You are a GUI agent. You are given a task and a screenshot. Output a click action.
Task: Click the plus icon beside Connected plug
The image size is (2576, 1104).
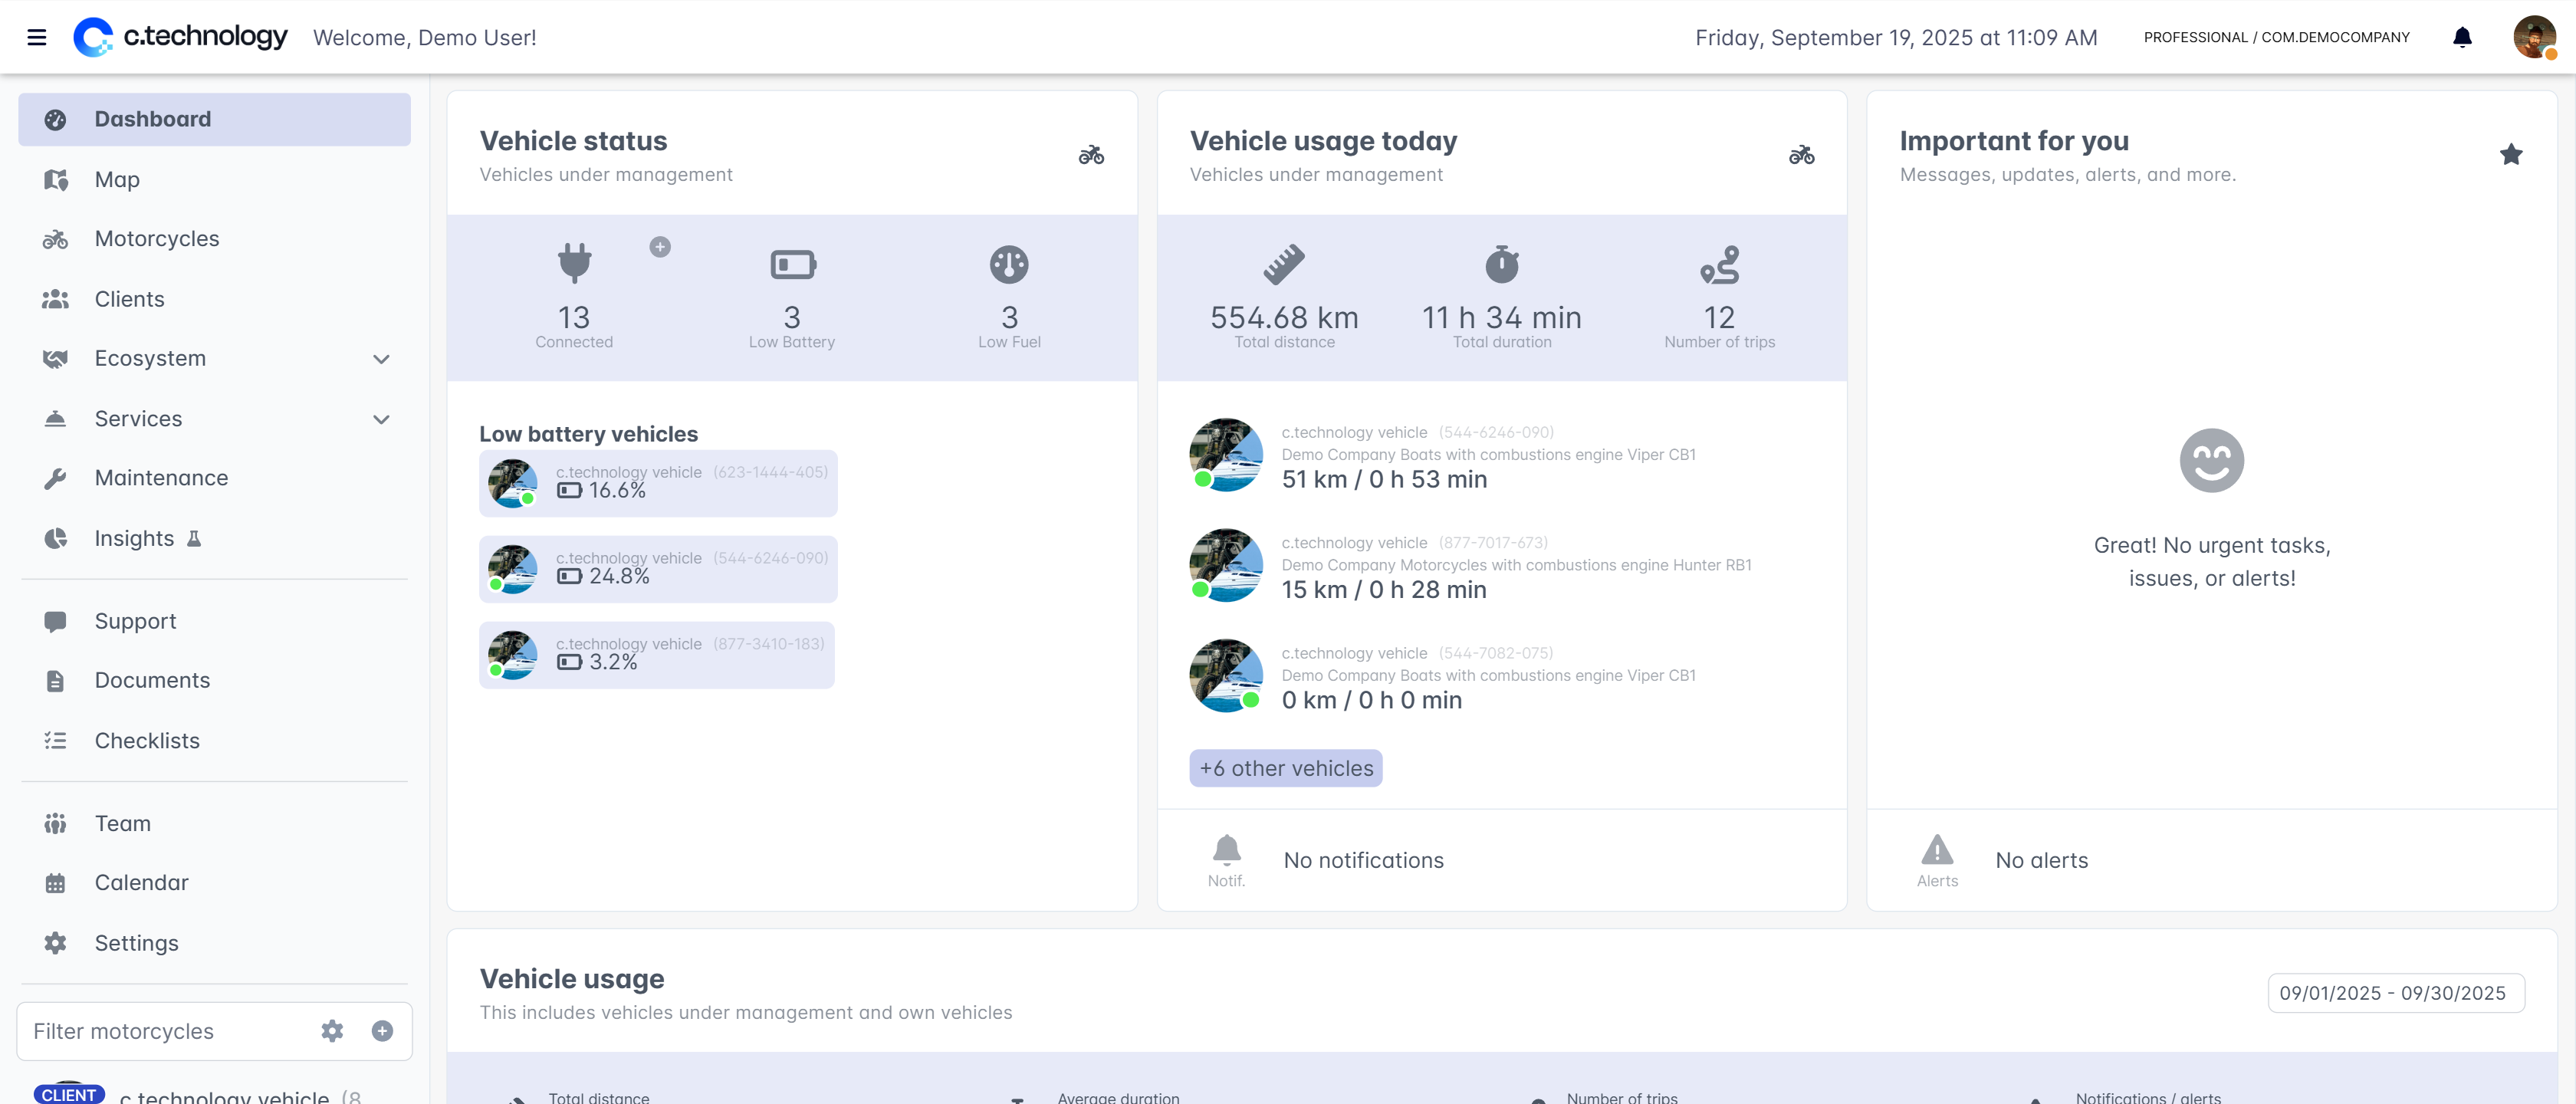660,247
